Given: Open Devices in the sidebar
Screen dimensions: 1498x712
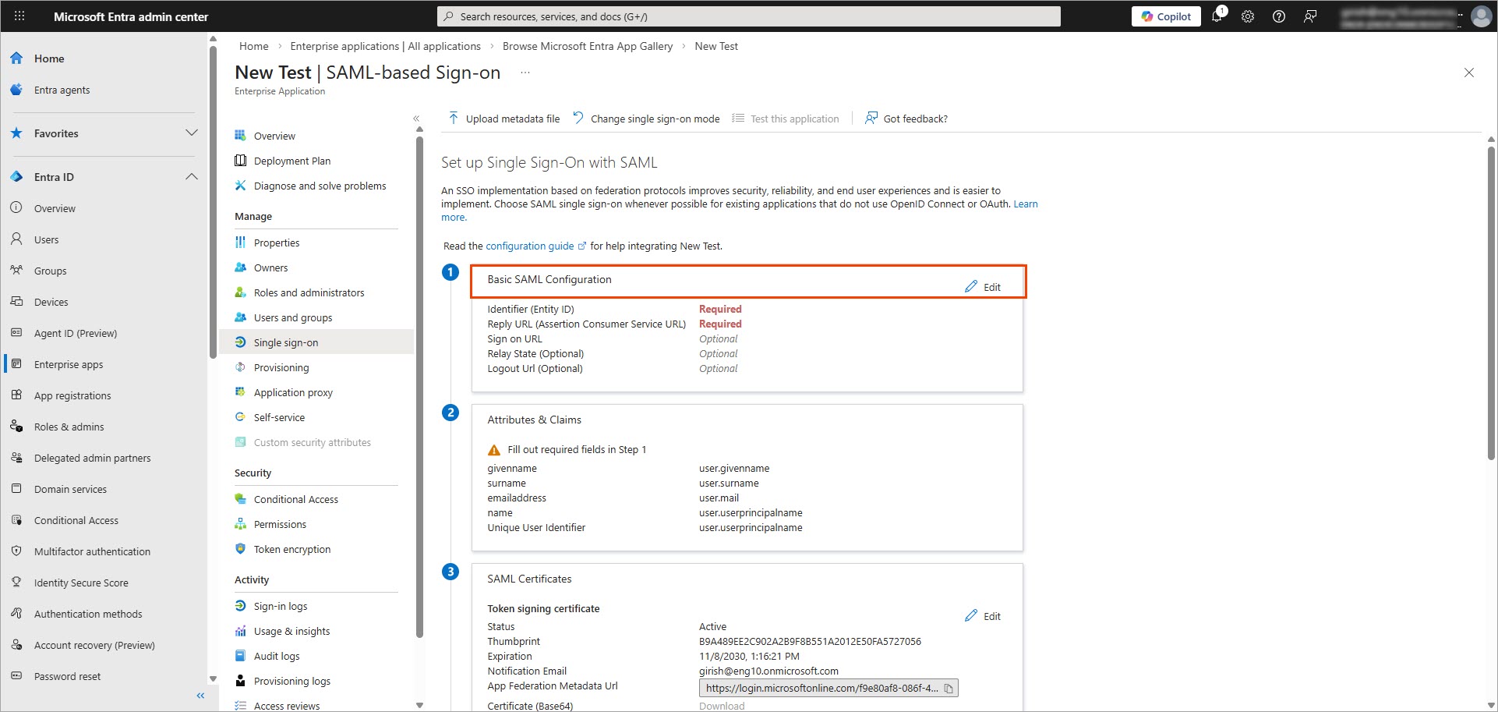Looking at the screenshot, I should pyautogui.click(x=51, y=302).
